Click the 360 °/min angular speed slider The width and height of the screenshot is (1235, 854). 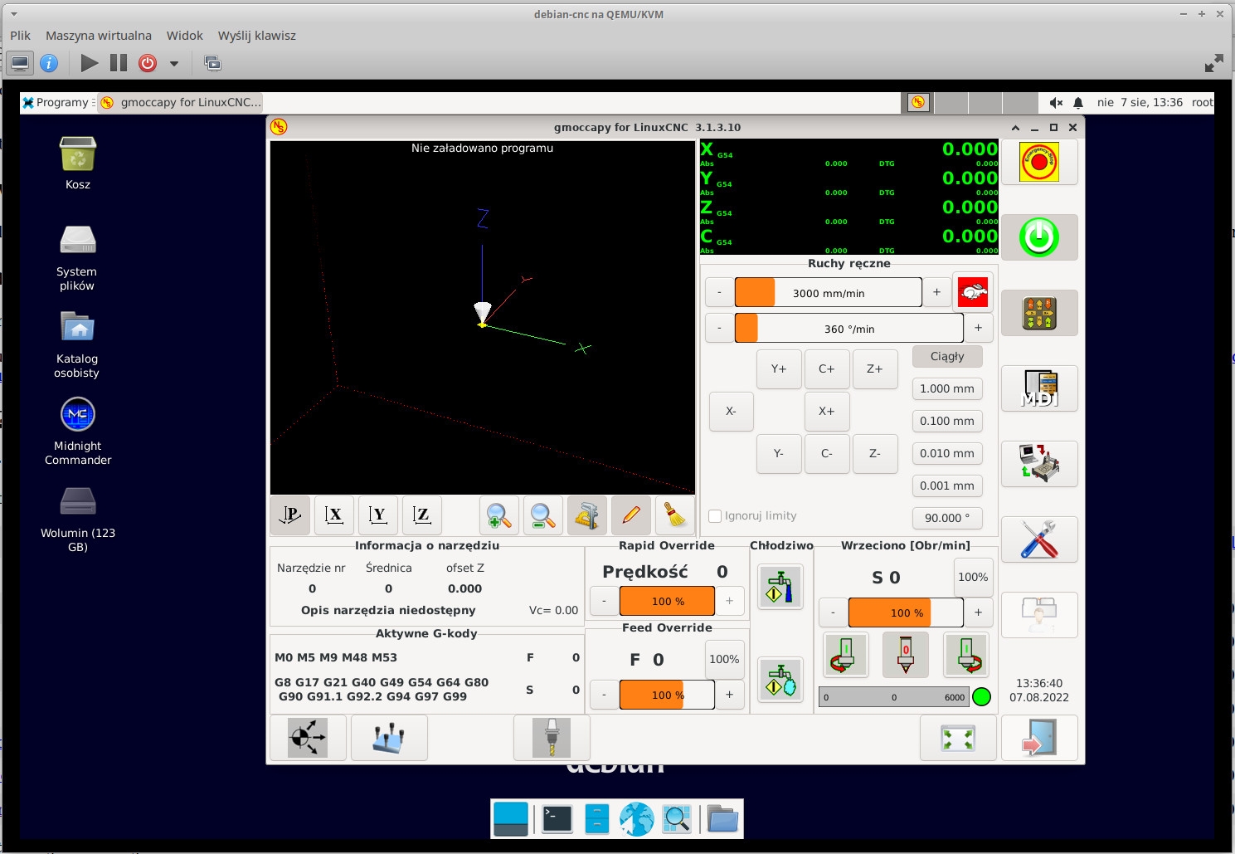point(848,328)
